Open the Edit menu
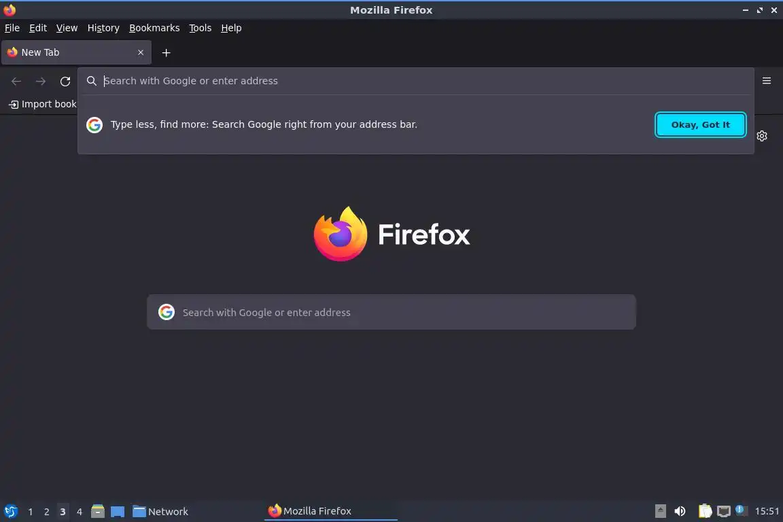 pos(38,28)
